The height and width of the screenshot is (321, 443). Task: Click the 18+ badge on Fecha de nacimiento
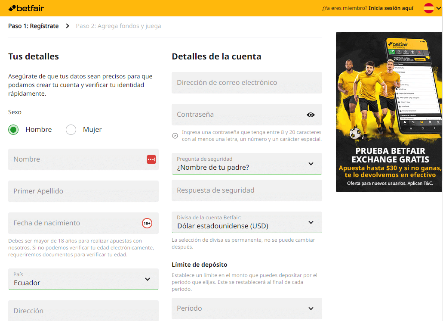[x=148, y=223]
